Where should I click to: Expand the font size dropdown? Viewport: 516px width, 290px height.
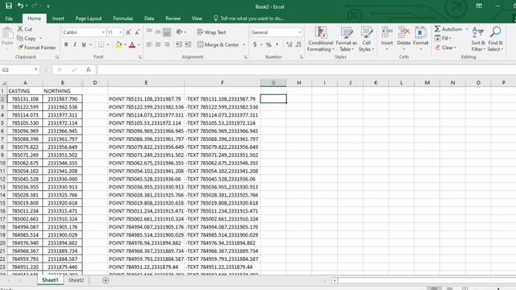coord(121,32)
